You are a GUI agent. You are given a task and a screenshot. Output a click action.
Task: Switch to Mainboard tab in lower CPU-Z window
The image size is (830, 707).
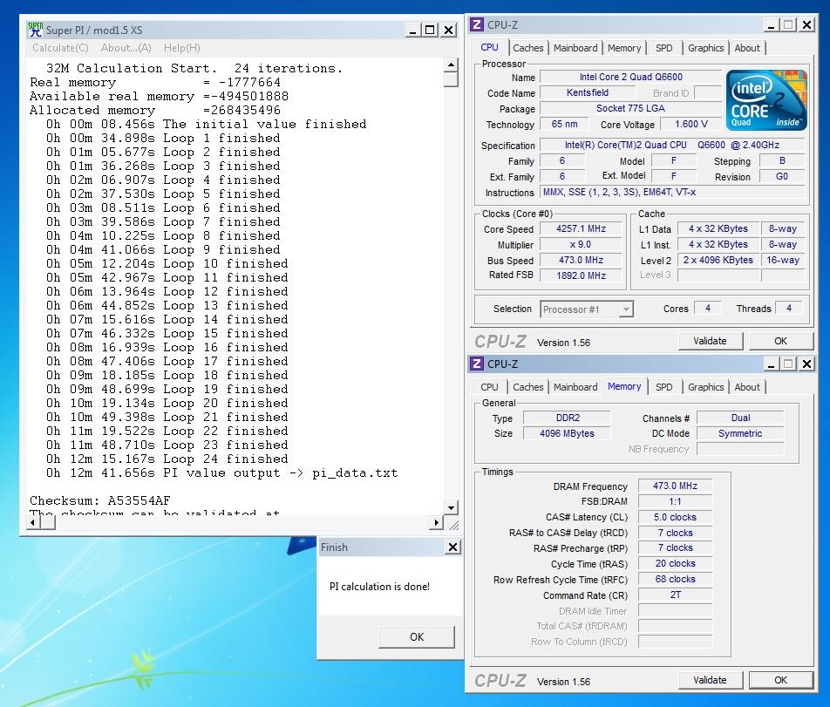point(575,387)
